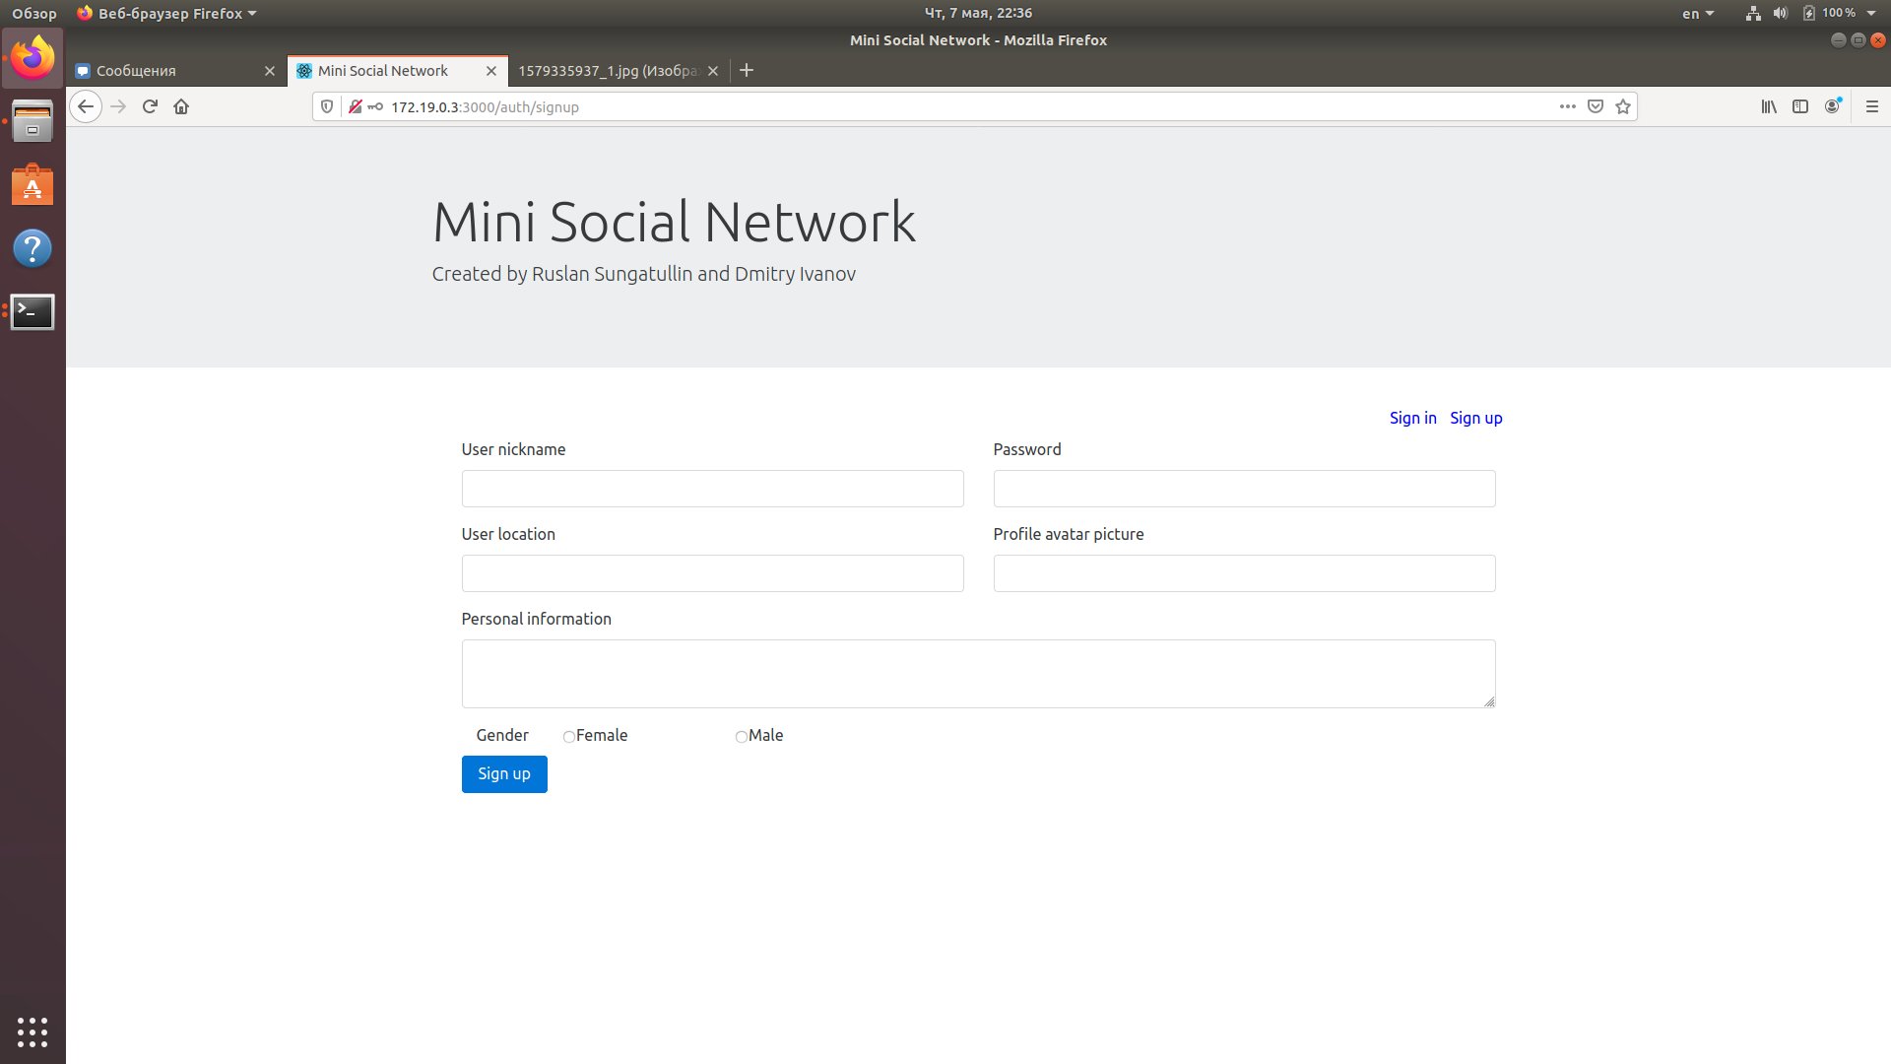Image resolution: width=1891 pixels, height=1064 pixels.
Task: Open Firefox application menu dropdown in top bar
Action: [167, 14]
